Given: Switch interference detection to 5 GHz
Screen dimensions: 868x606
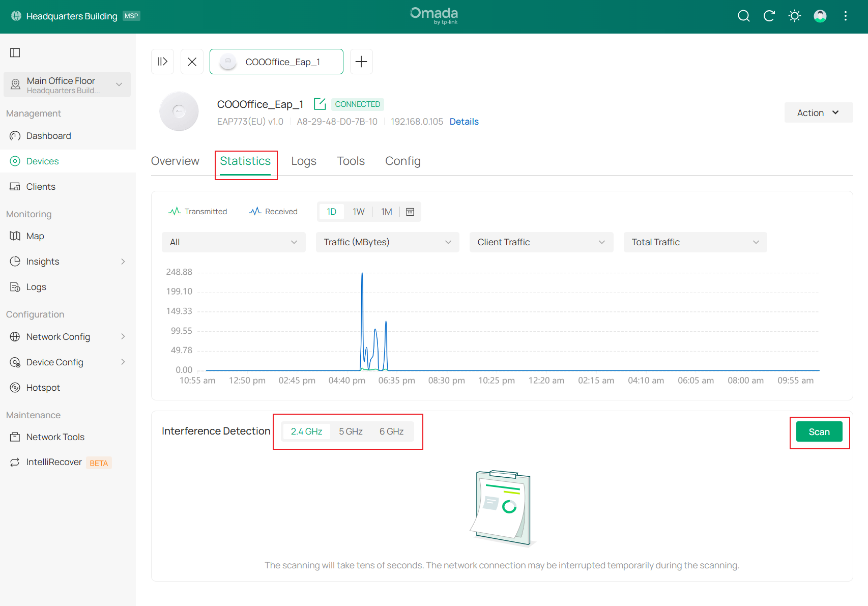Looking at the screenshot, I should point(351,431).
